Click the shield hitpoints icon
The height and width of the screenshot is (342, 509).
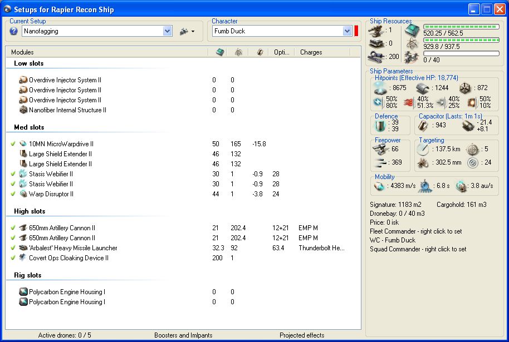click(x=380, y=87)
